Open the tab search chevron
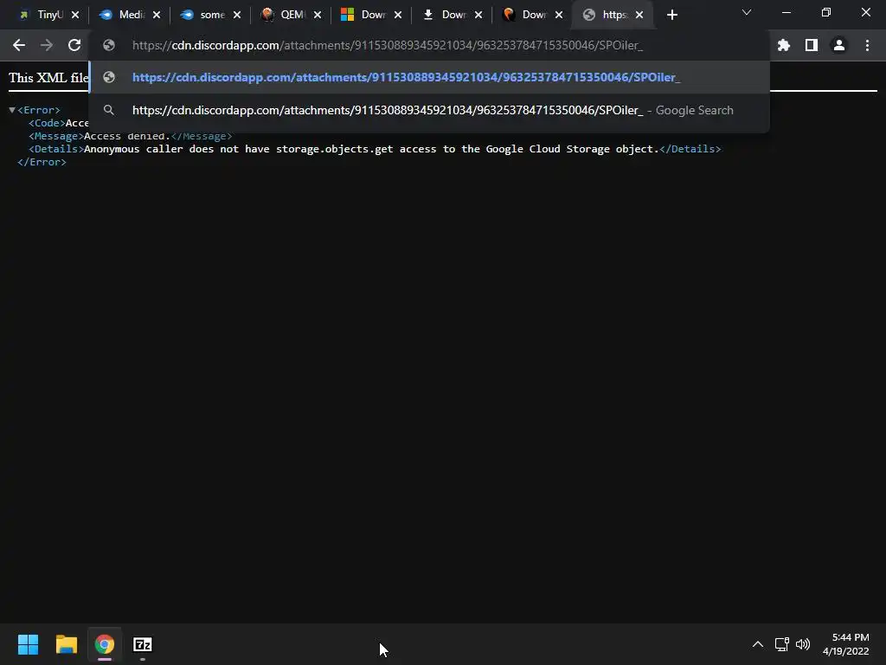 point(747,12)
